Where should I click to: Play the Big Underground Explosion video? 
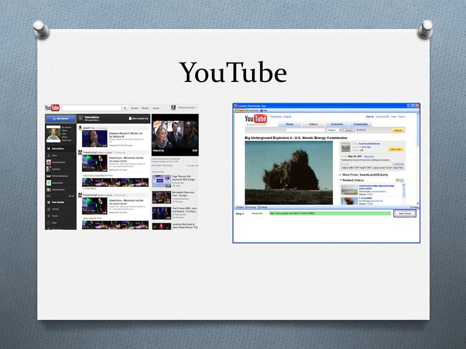(x=288, y=173)
